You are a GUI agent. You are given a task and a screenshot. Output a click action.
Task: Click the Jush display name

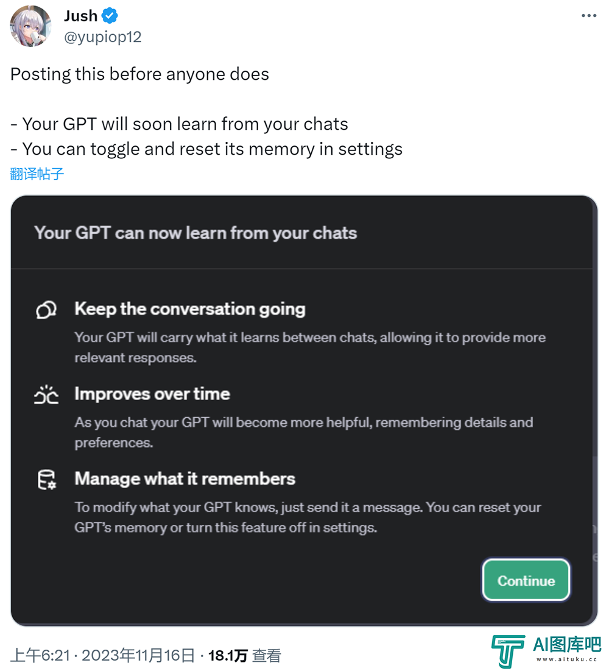81,16
